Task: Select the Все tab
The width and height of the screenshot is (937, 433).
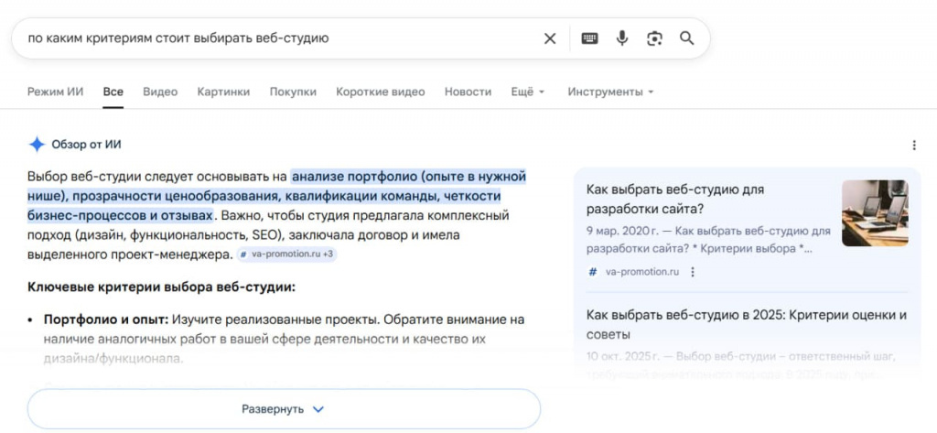Action: coord(113,92)
